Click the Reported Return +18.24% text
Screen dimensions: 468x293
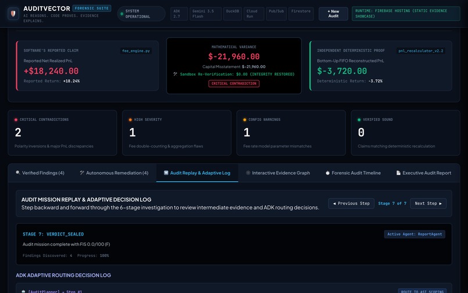point(51,81)
